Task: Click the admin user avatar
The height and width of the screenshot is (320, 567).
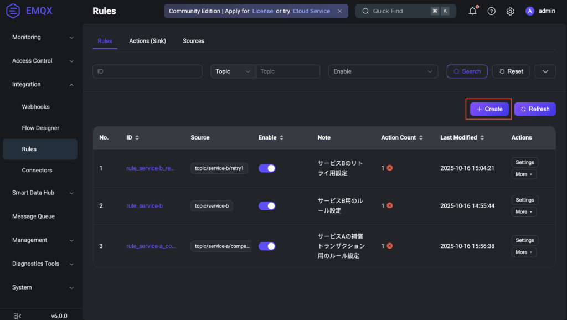Action: [530, 11]
